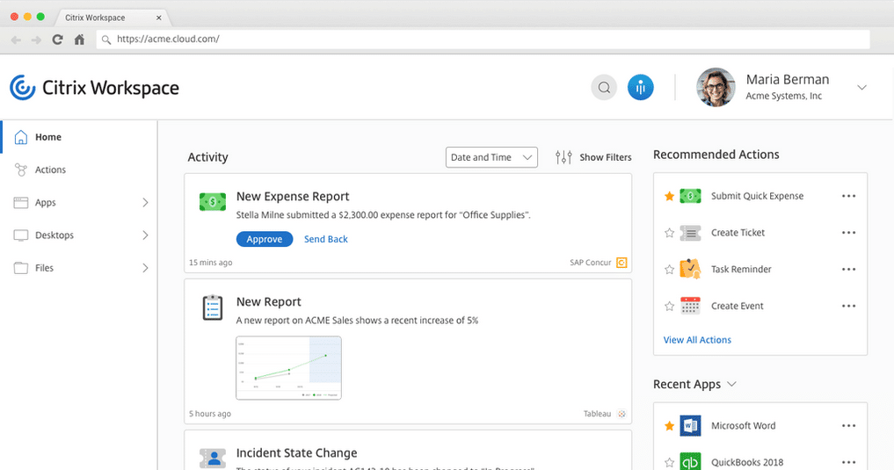Click the Files folder icon in sidebar
The image size is (894, 470).
pos(20,268)
